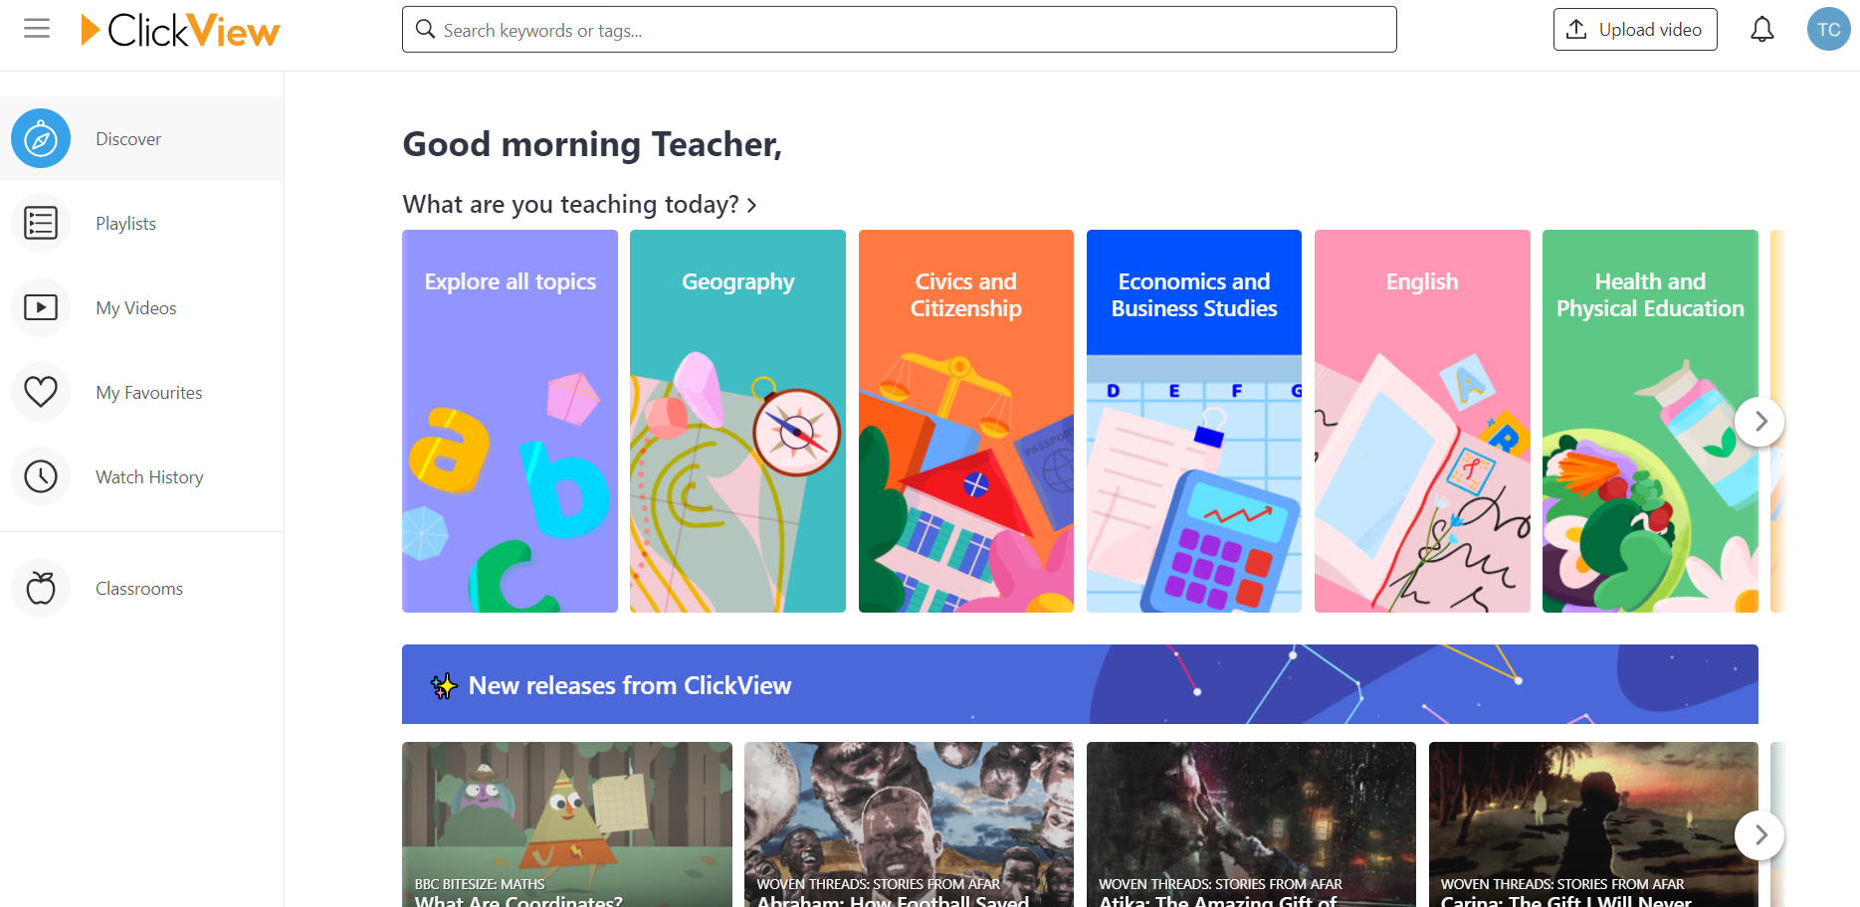1860x907 pixels.
Task: Focus the search keywords or tags field
Action: 899,30
